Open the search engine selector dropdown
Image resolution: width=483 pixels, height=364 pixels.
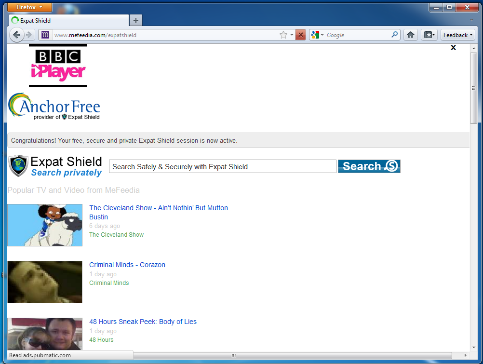317,35
